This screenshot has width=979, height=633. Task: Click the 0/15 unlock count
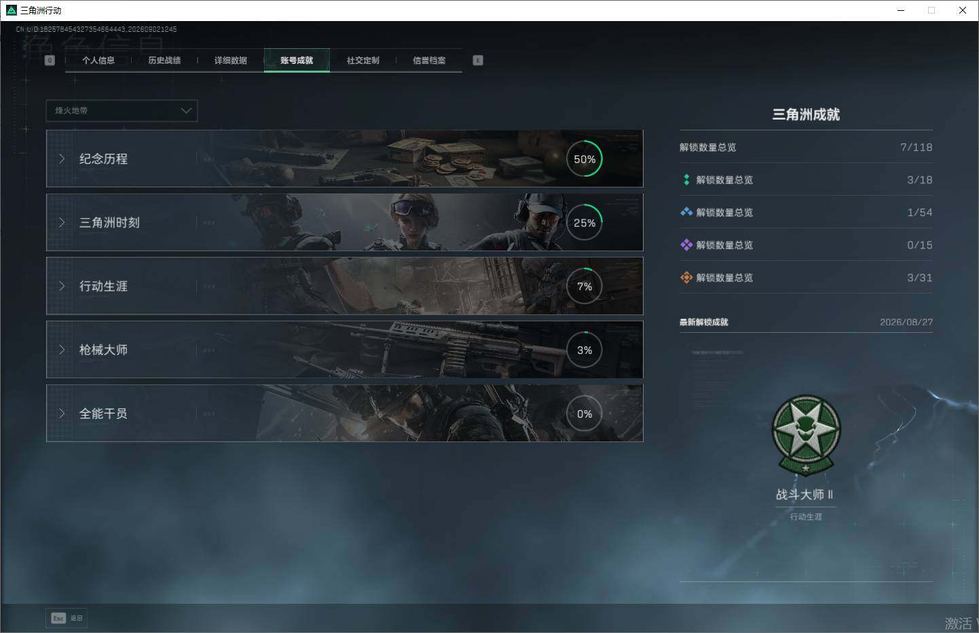pyautogui.click(x=920, y=245)
